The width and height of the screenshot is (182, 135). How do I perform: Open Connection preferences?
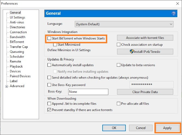click(x=18, y=32)
